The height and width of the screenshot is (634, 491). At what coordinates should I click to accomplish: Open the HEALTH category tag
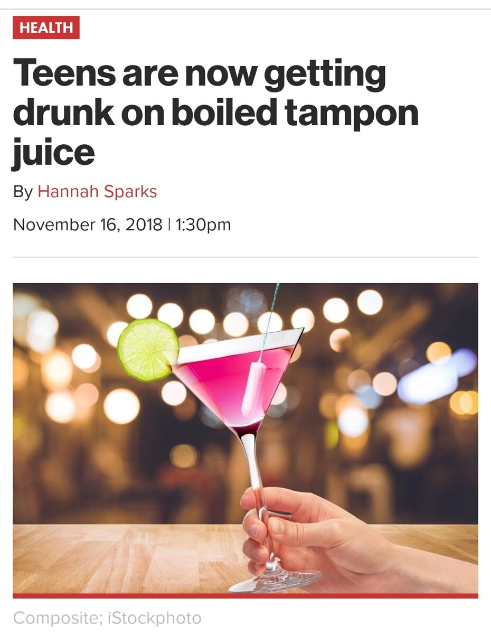pos(46,27)
